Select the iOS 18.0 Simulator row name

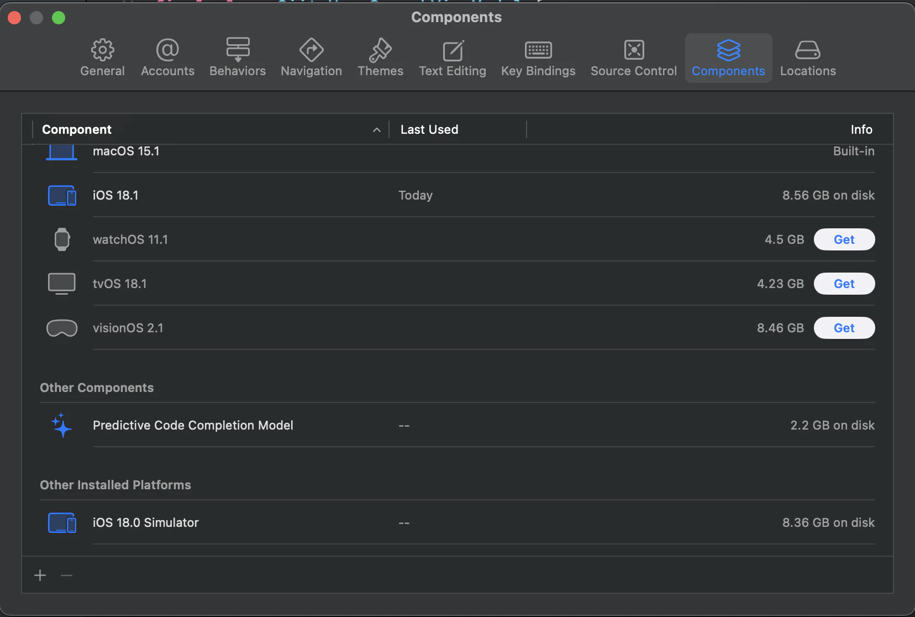pyautogui.click(x=146, y=522)
